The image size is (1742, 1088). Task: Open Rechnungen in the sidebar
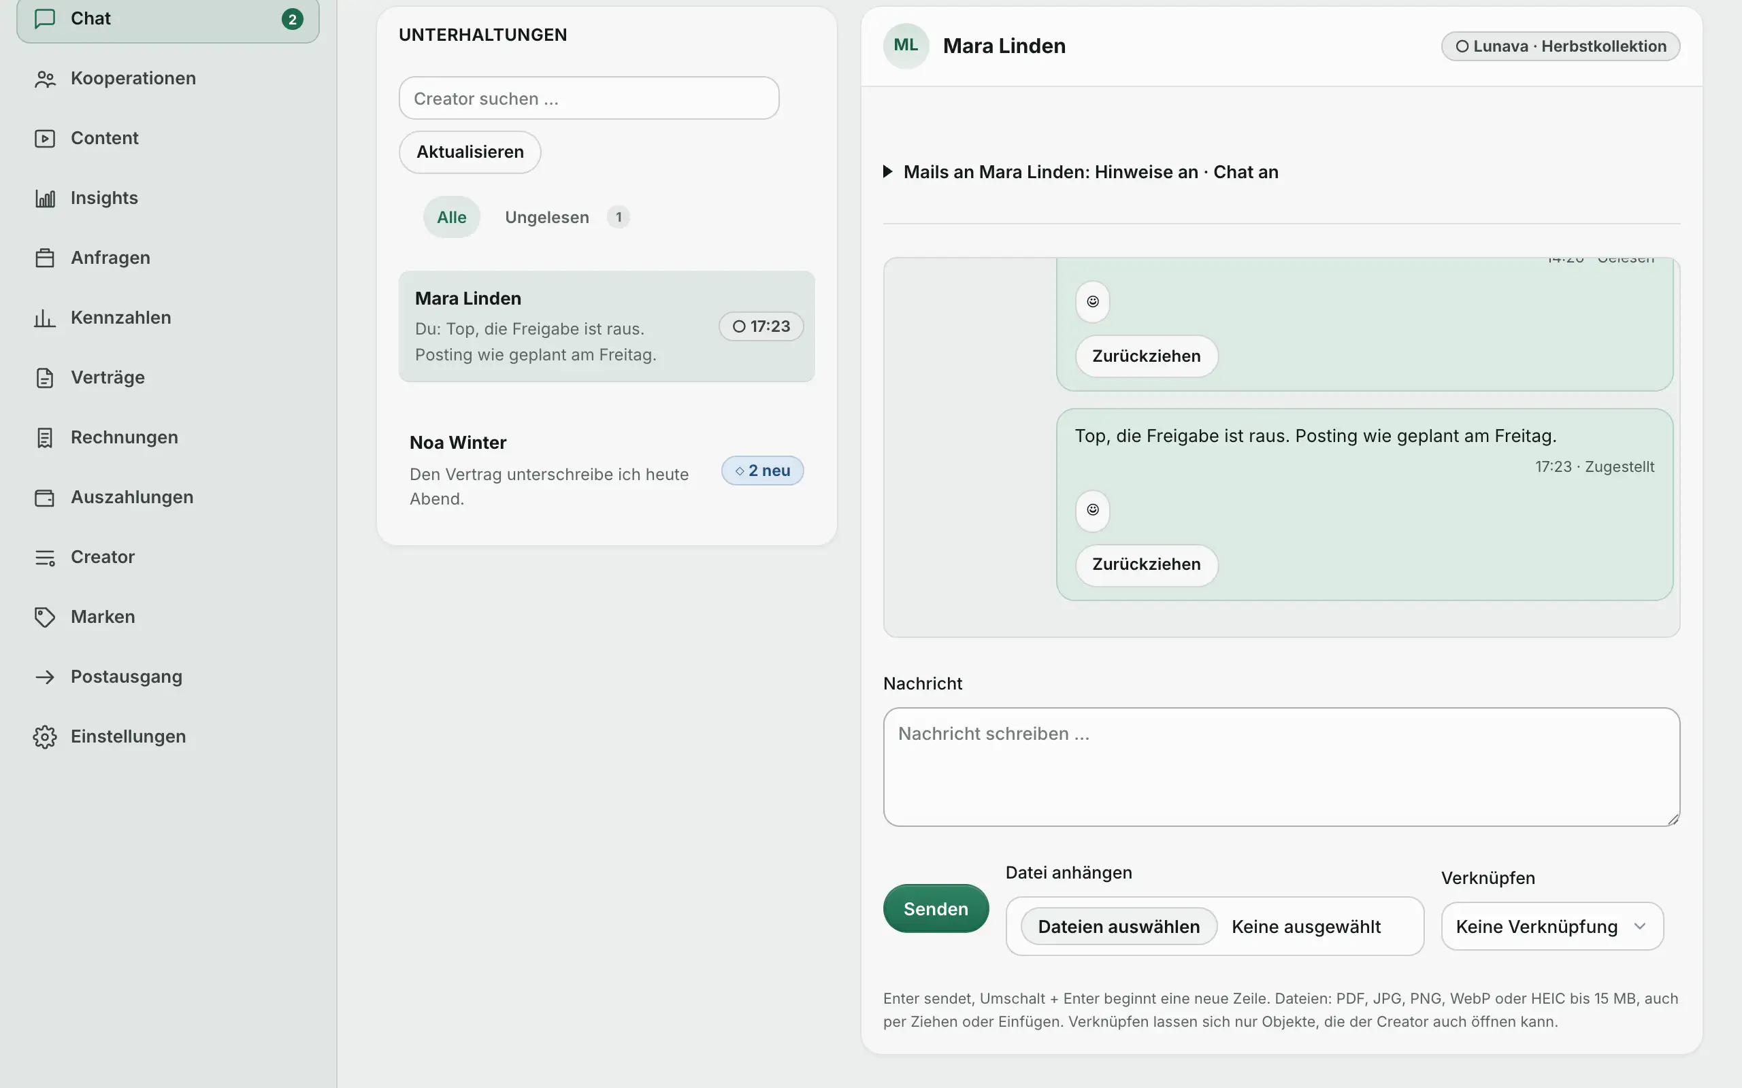click(167, 437)
